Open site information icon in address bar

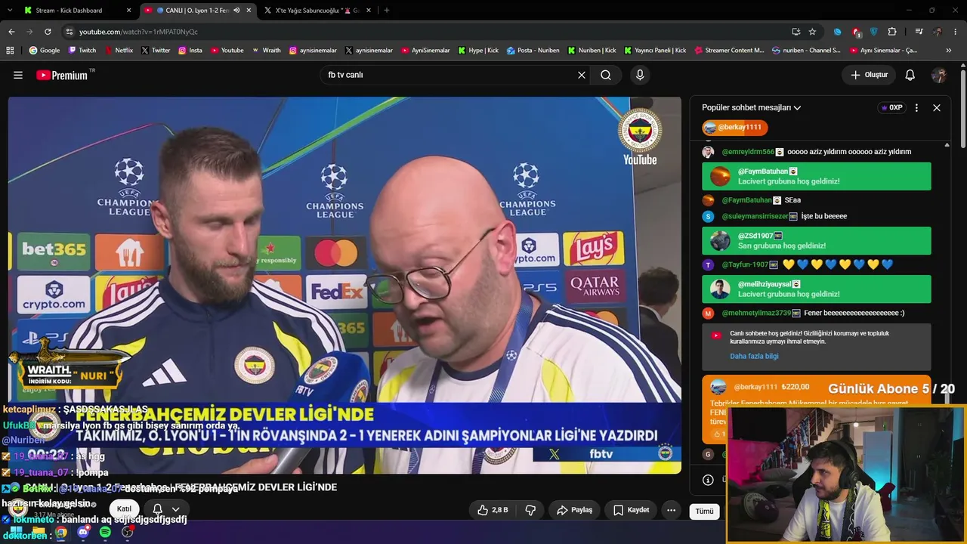(70, 32)
